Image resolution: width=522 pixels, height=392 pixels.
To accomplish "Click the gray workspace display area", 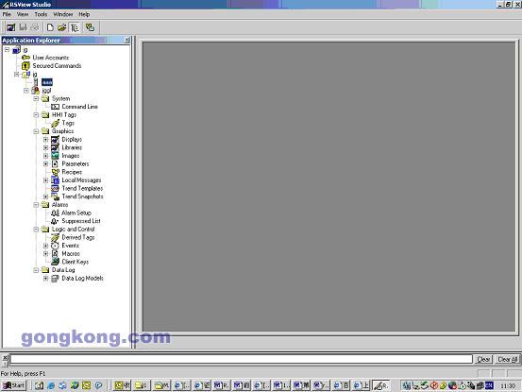I will pyautogui.click(x=328, y=186).
